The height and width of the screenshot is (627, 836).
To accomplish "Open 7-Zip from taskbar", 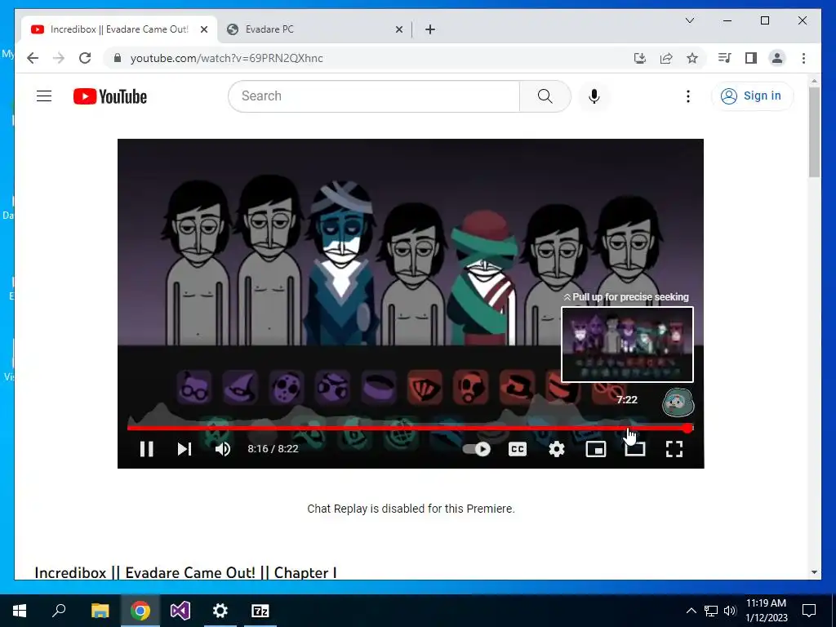I will click(x=260, y=611).
